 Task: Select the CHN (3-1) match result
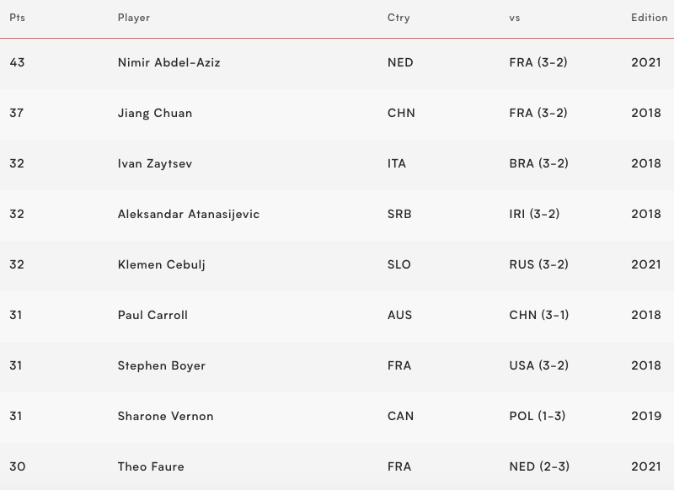pyautogui.click(x=539, y=315)
